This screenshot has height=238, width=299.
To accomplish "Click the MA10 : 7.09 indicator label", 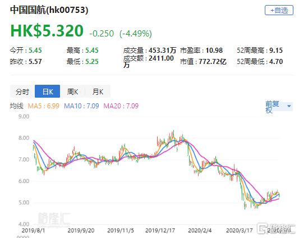I will coord(81,106).
